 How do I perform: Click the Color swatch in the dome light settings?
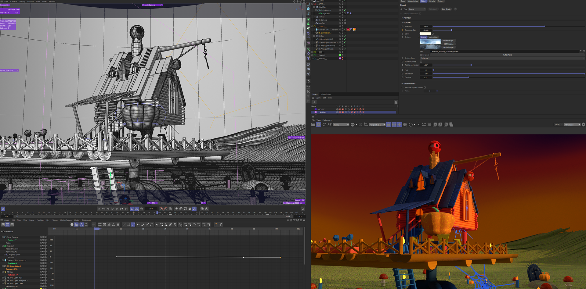425,34
